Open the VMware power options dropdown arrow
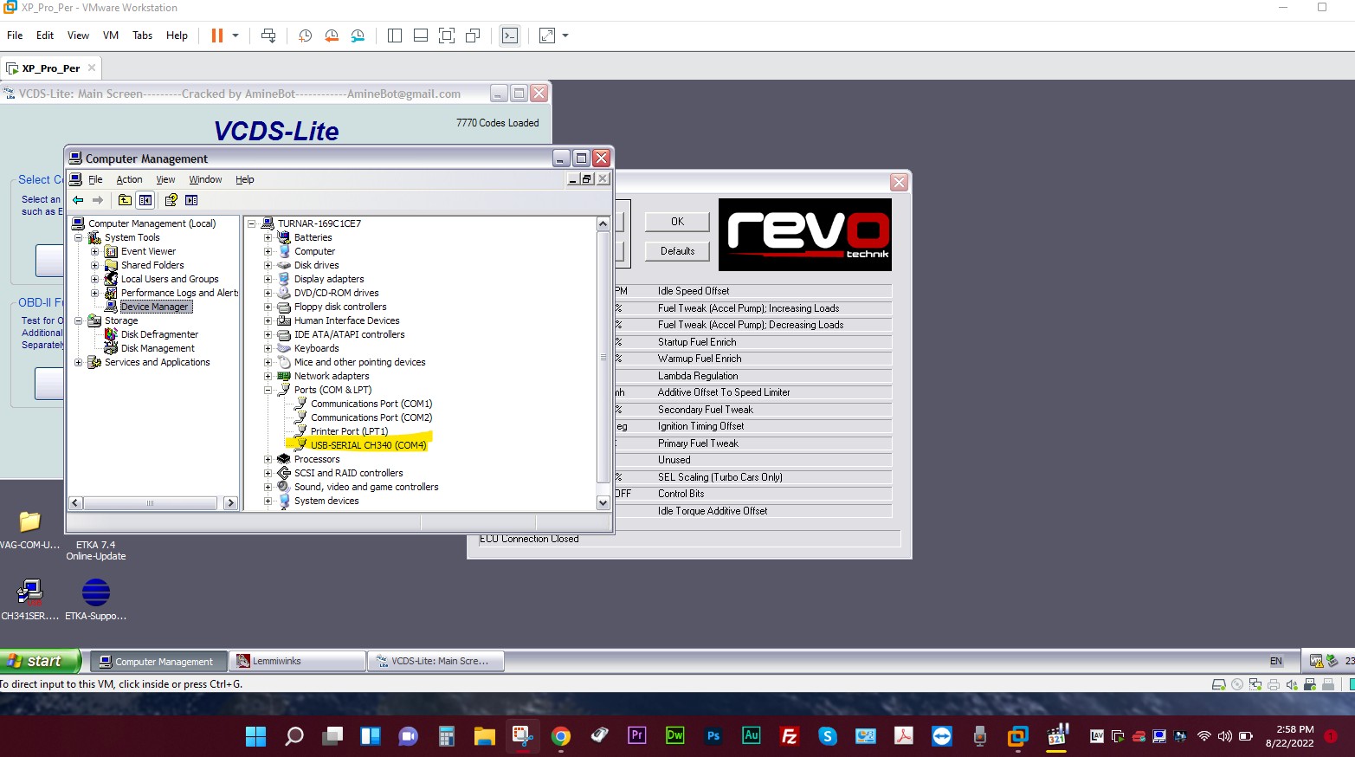 236,36
